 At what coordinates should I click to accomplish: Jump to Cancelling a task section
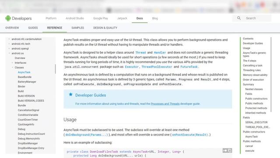[252, 65]
